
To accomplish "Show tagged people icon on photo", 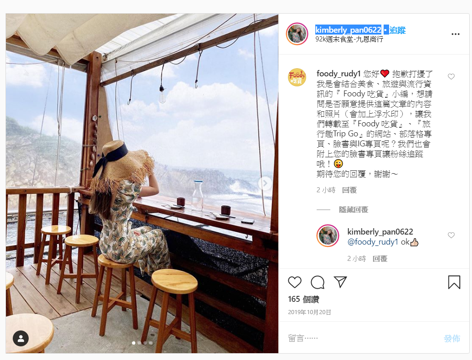I will (21, 338).
